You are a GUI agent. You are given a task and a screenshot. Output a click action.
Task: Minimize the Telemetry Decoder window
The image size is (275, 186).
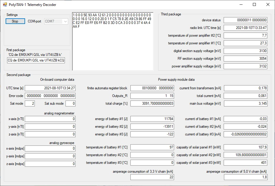tap(241, 5)
